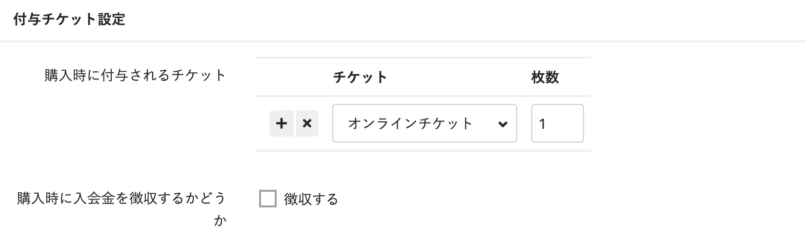
Task: Click the plus icon to add ticket row
Action: coord(281,123)
